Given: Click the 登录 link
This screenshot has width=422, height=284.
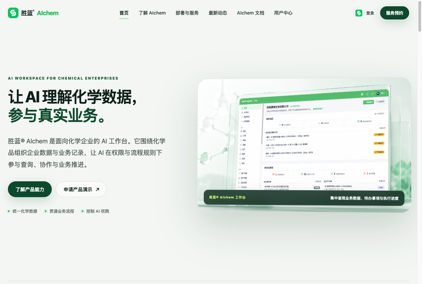Looking at the screenshot, I should tap(370, 13).
